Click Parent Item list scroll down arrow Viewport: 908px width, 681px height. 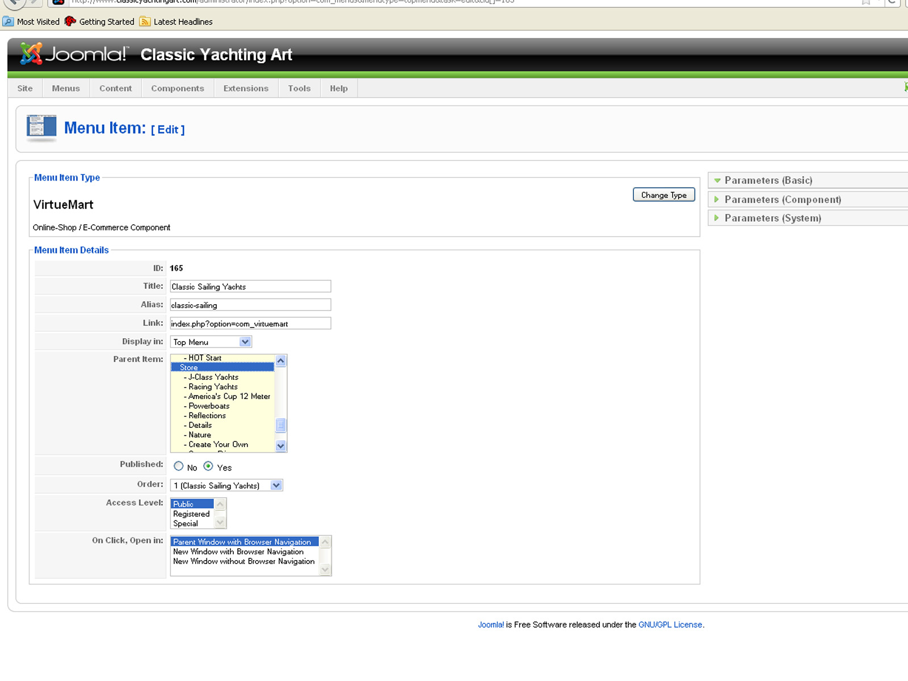point(280,446)
